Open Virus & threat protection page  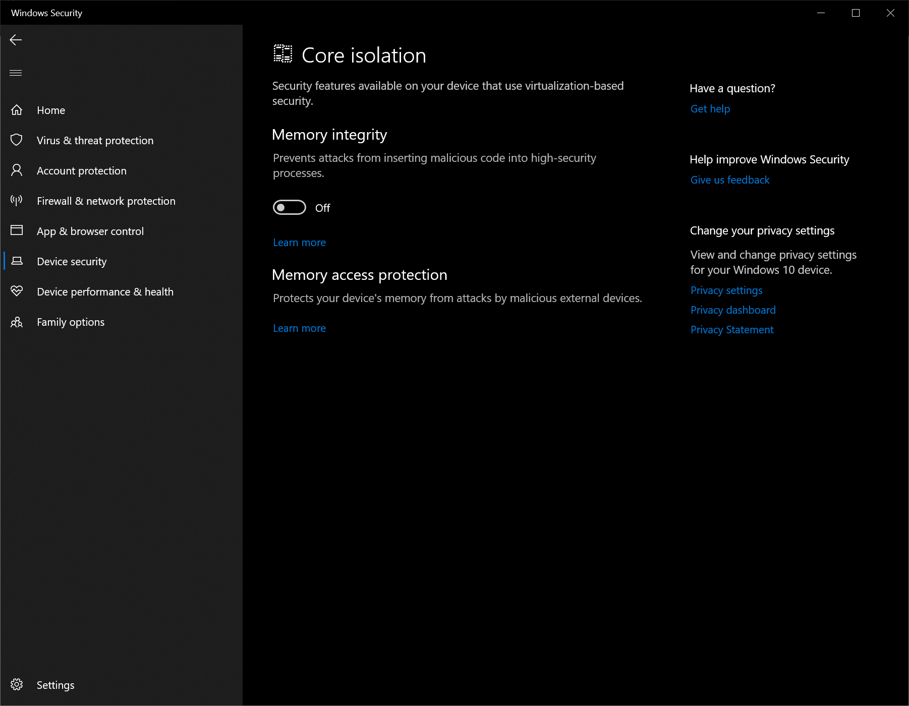point(122,140)
